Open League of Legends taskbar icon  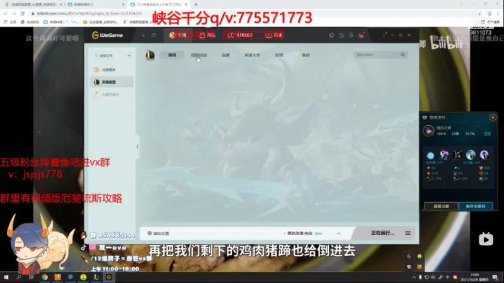(x=96, y=277)
